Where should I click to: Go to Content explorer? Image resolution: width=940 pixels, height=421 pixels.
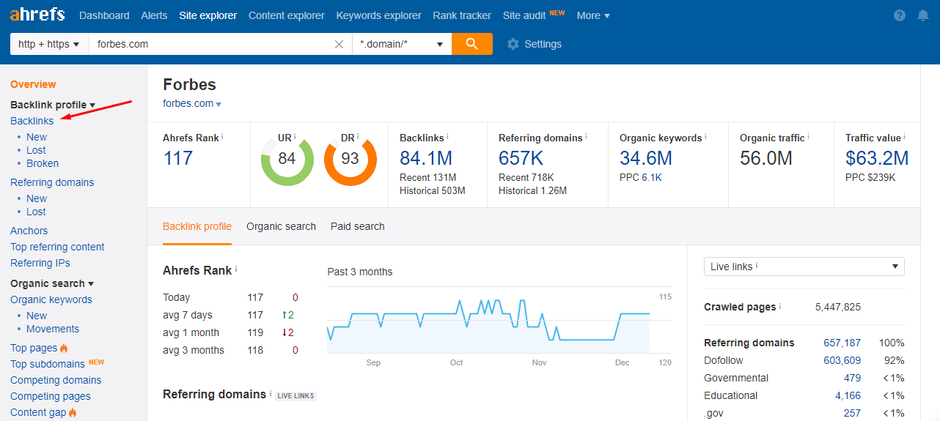click(x=287, y=15)
